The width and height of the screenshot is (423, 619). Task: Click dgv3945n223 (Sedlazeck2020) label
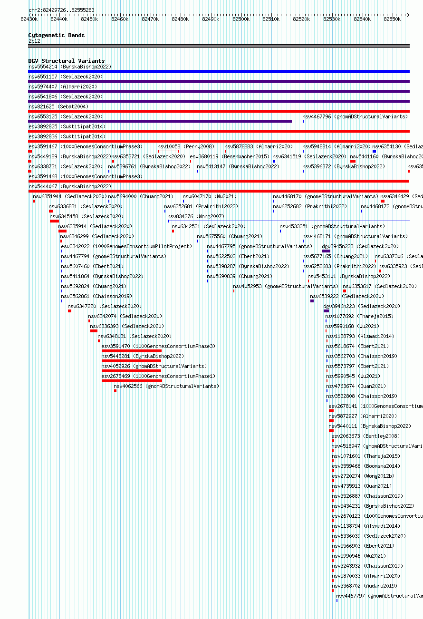tap(360, 247)
